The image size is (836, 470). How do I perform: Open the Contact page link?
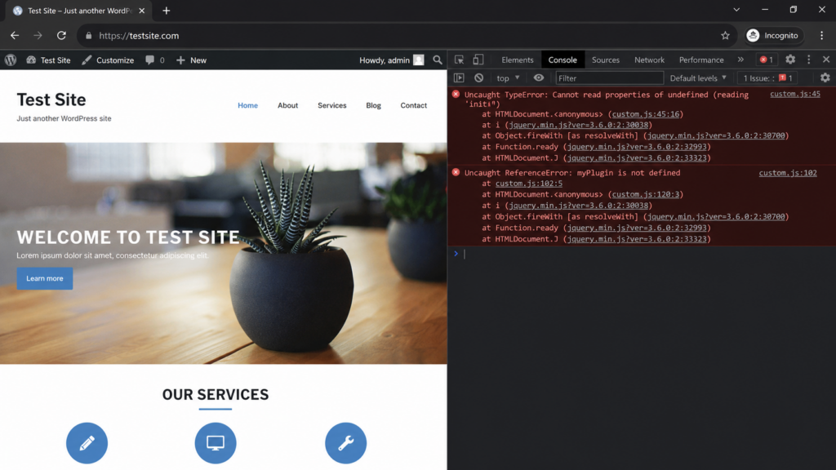413,105
